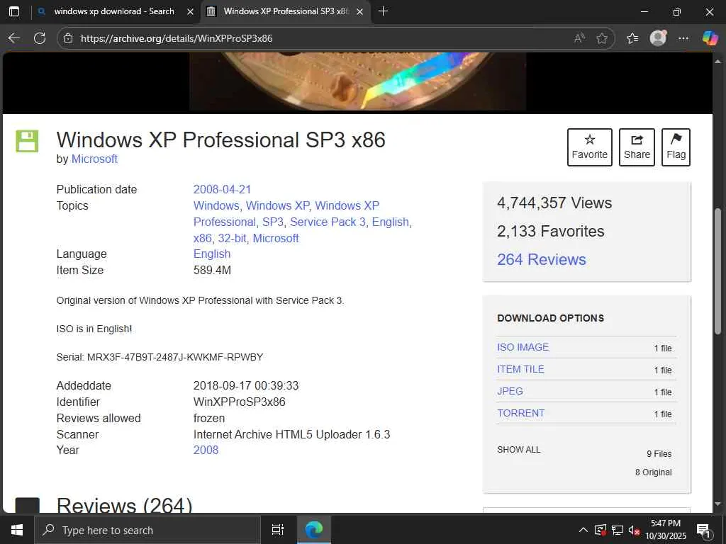Click the Edge icon on the taskbar
This screenshot has width=726, height=544.
click(x=313, y=530)
